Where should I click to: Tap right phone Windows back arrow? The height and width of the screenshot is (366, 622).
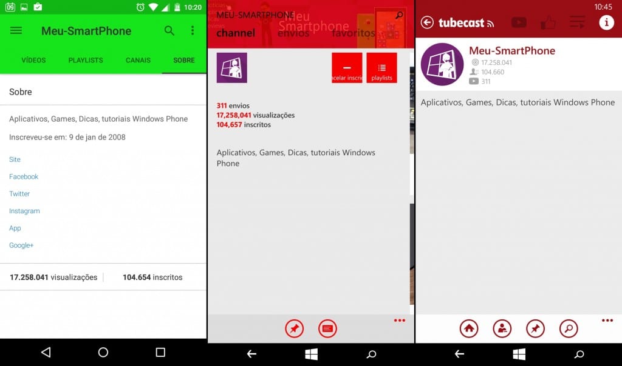459,354
